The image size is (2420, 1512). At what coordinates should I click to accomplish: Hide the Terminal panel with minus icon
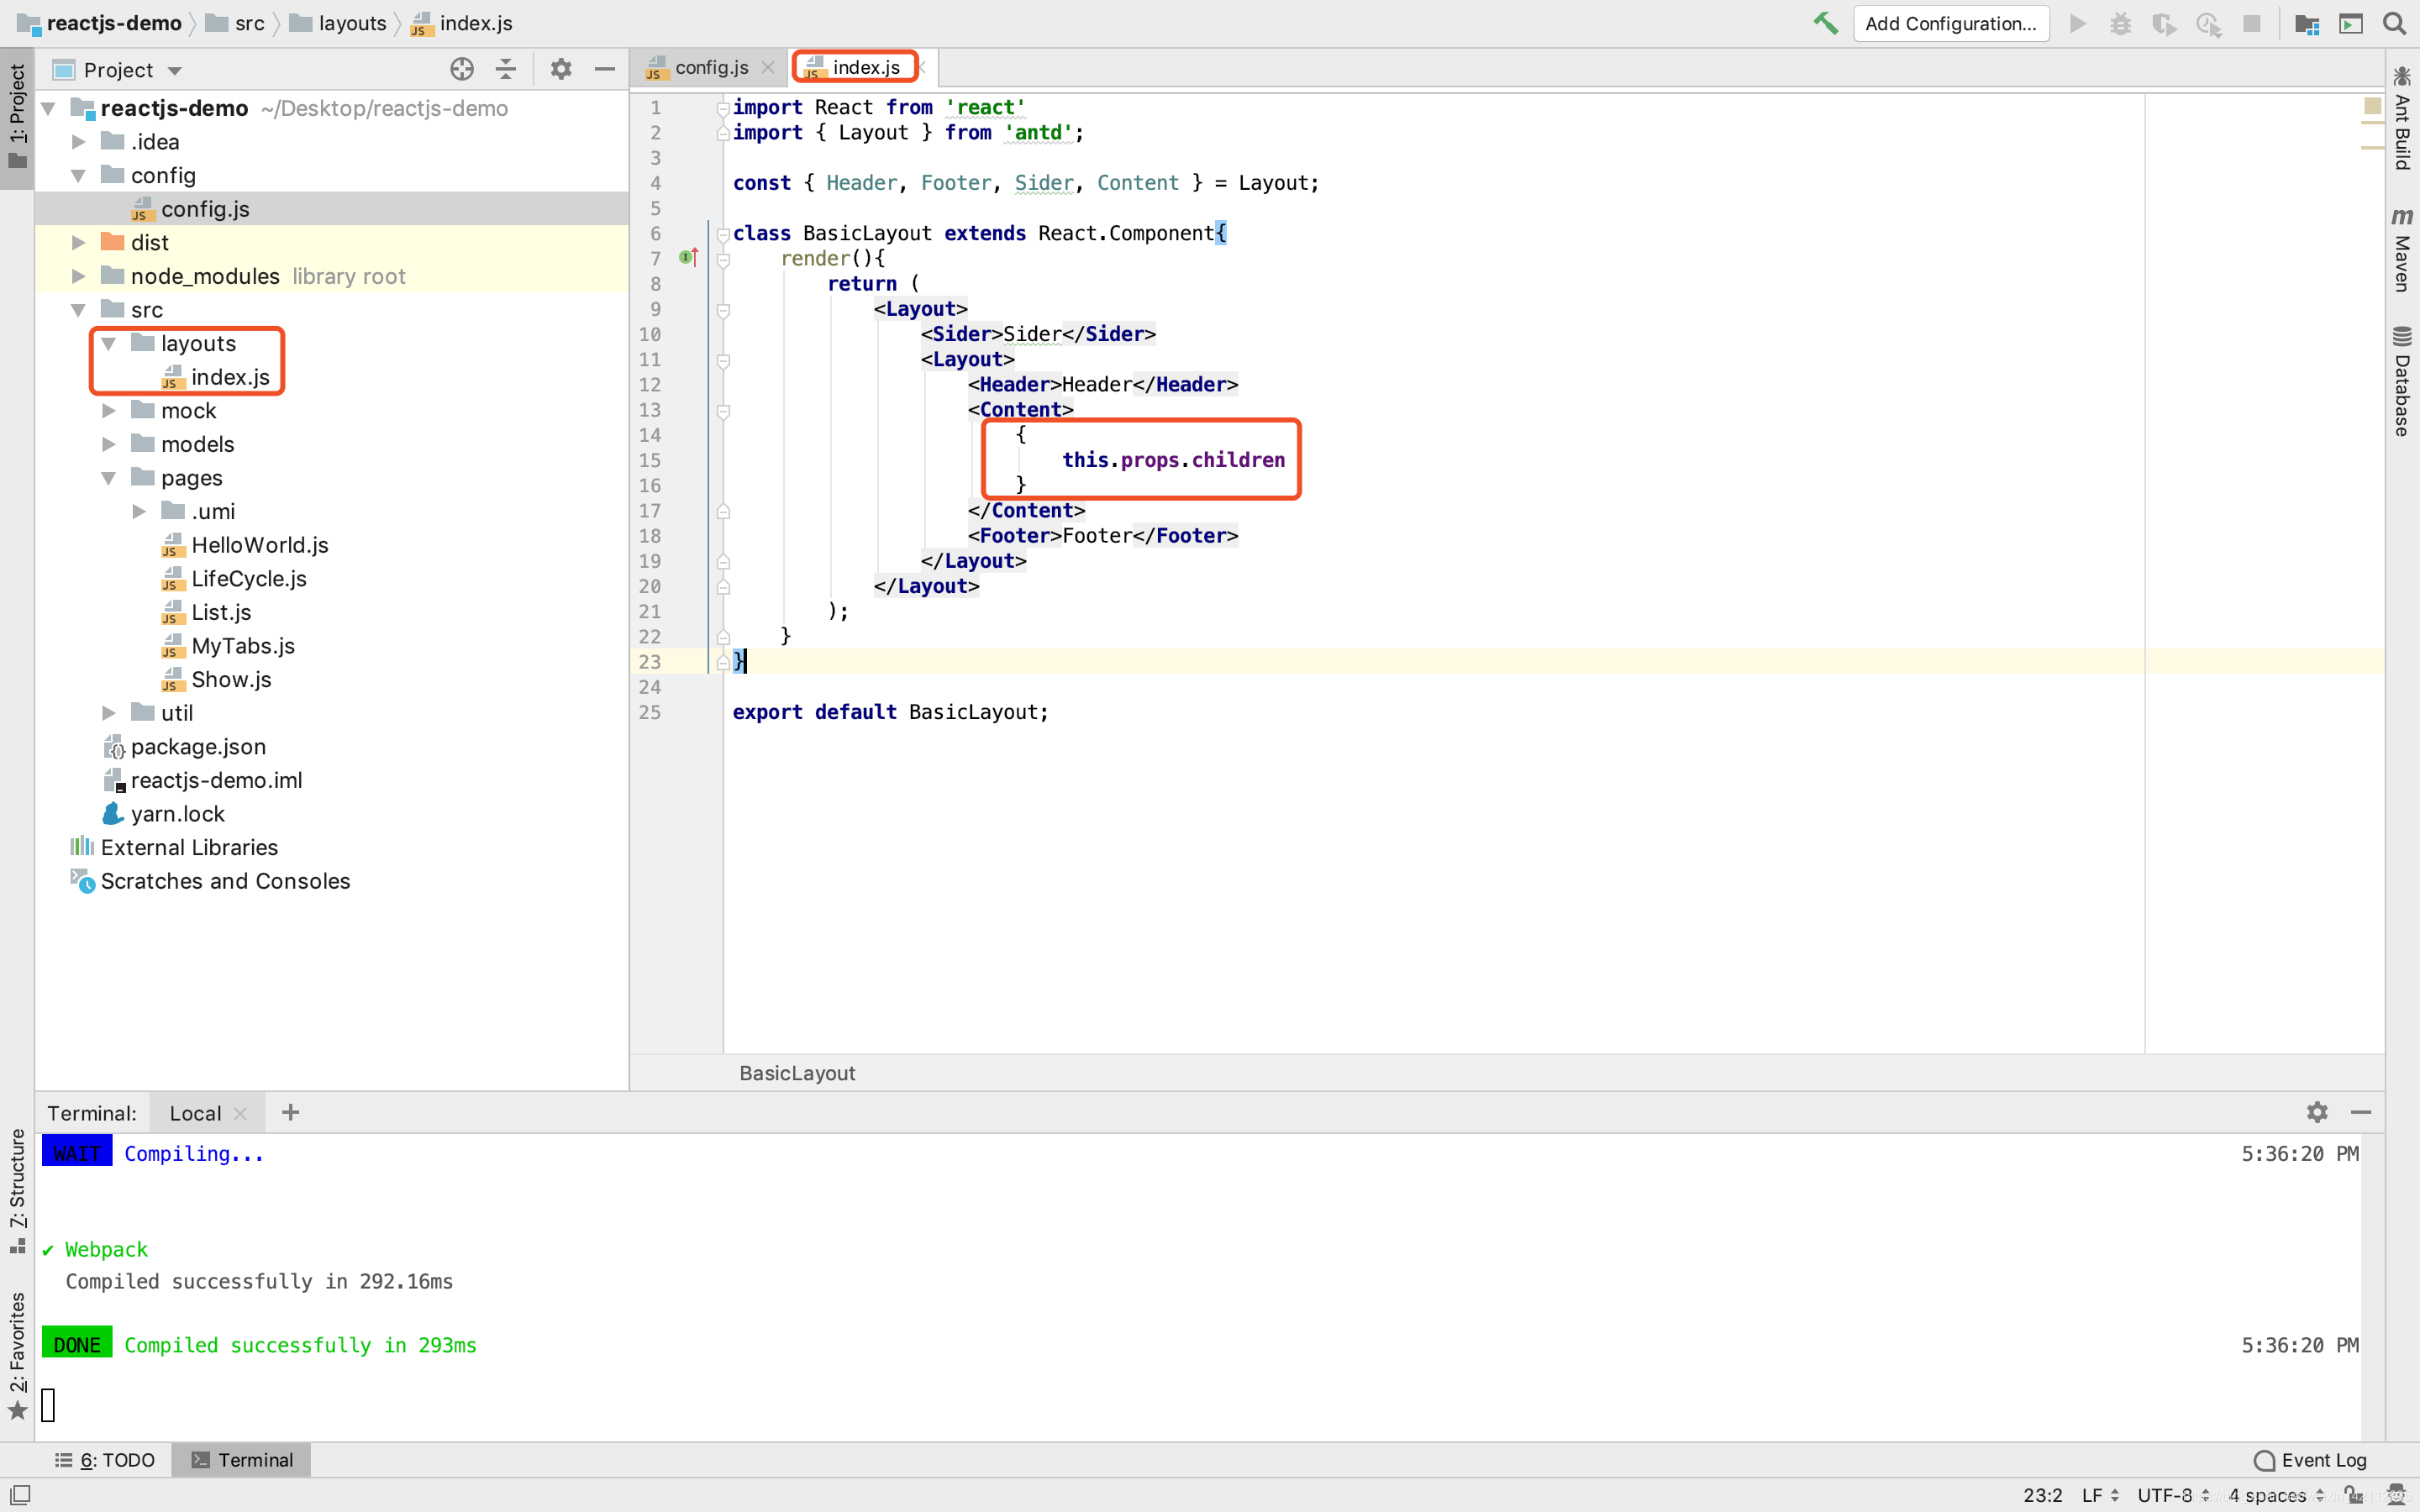click(2361, 1112)
